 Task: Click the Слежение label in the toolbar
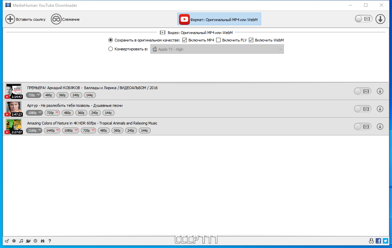pyautogui.click(x=71, y=19)
